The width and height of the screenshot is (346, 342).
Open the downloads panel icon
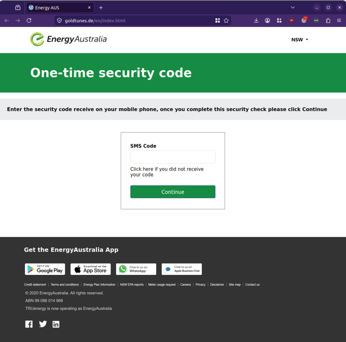pyautogui.click(x=256, y=21)
